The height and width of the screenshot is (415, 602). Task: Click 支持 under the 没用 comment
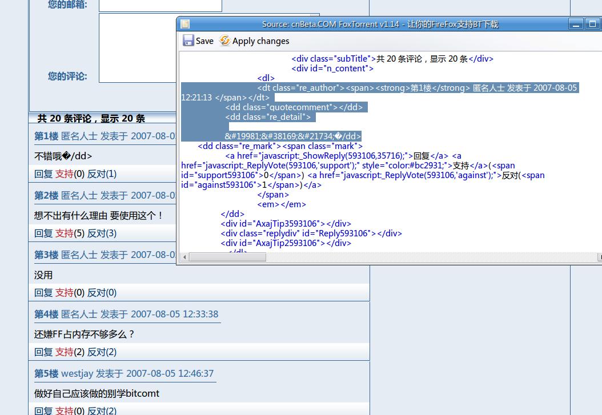pos(65,293)
